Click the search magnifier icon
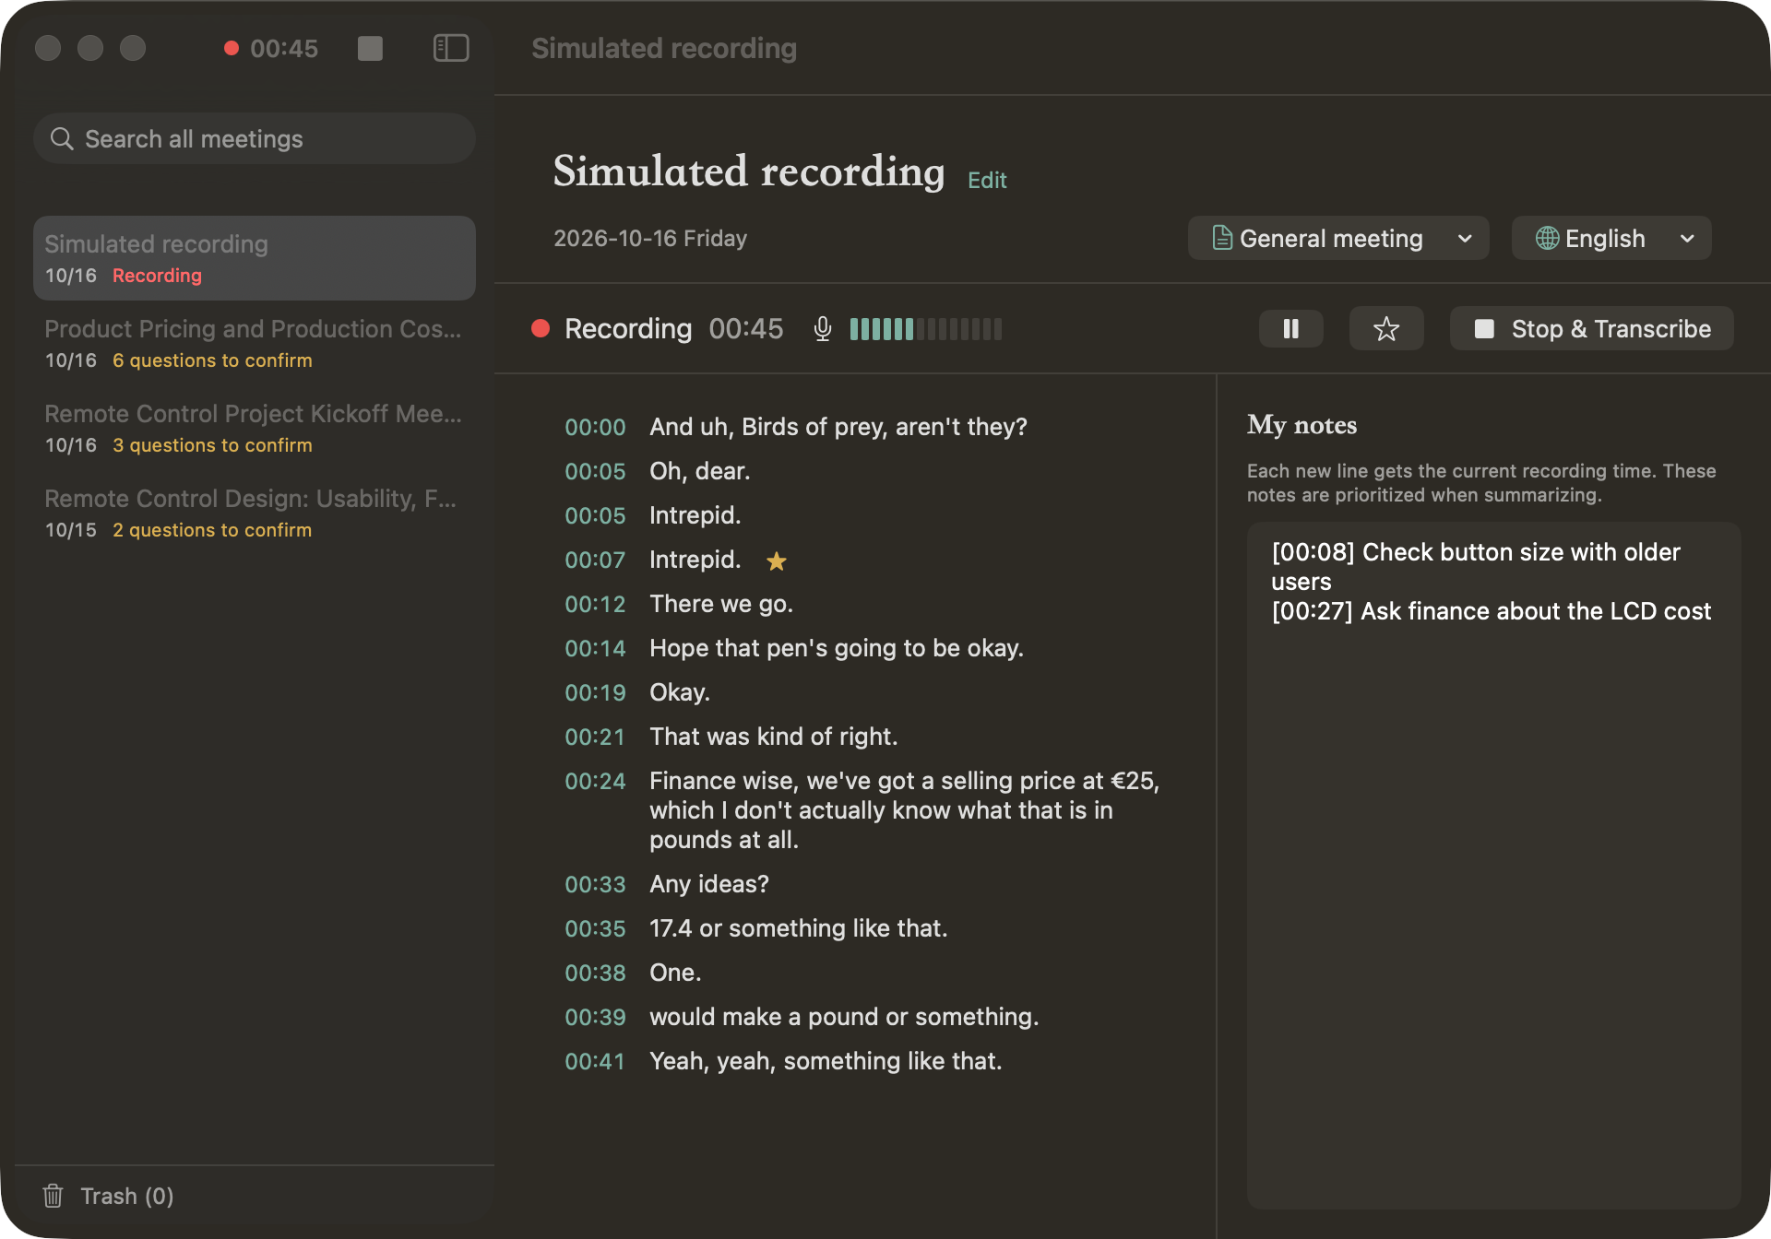 pyautogui.click(x=62, y=138)
